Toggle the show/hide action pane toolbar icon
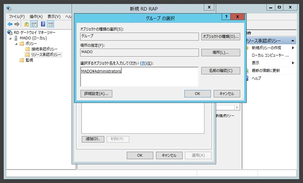The image size is (303, 183). (50, 24)
